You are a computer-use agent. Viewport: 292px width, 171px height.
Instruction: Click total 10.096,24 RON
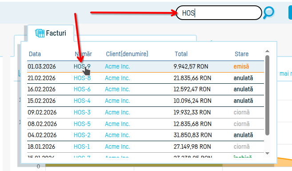click(192, 101)
